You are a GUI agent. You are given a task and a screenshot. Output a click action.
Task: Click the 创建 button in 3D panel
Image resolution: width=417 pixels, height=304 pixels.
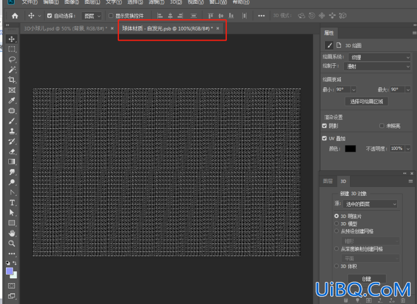(367, 279)
